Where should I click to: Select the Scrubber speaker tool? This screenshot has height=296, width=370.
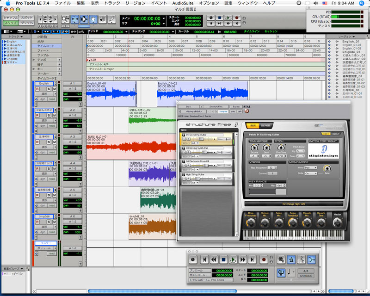click(102, 19)
